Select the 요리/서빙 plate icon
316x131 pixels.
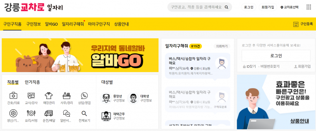pos(31,113)
